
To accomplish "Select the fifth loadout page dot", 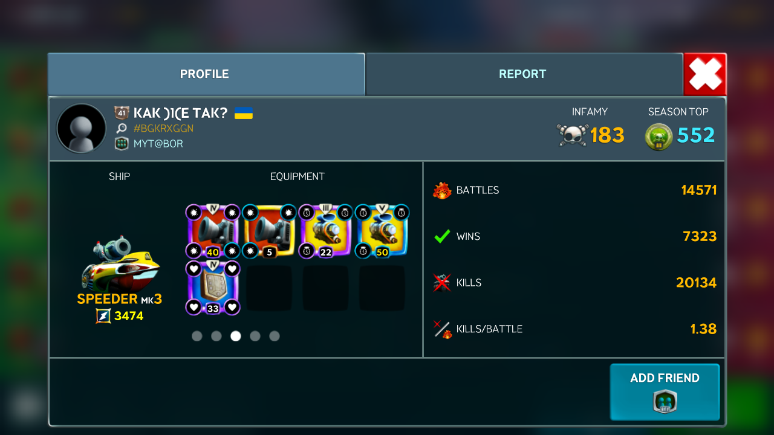I will coord(275,336).
